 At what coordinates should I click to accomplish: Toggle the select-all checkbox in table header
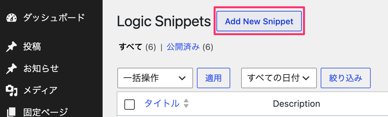coord(130,104)
